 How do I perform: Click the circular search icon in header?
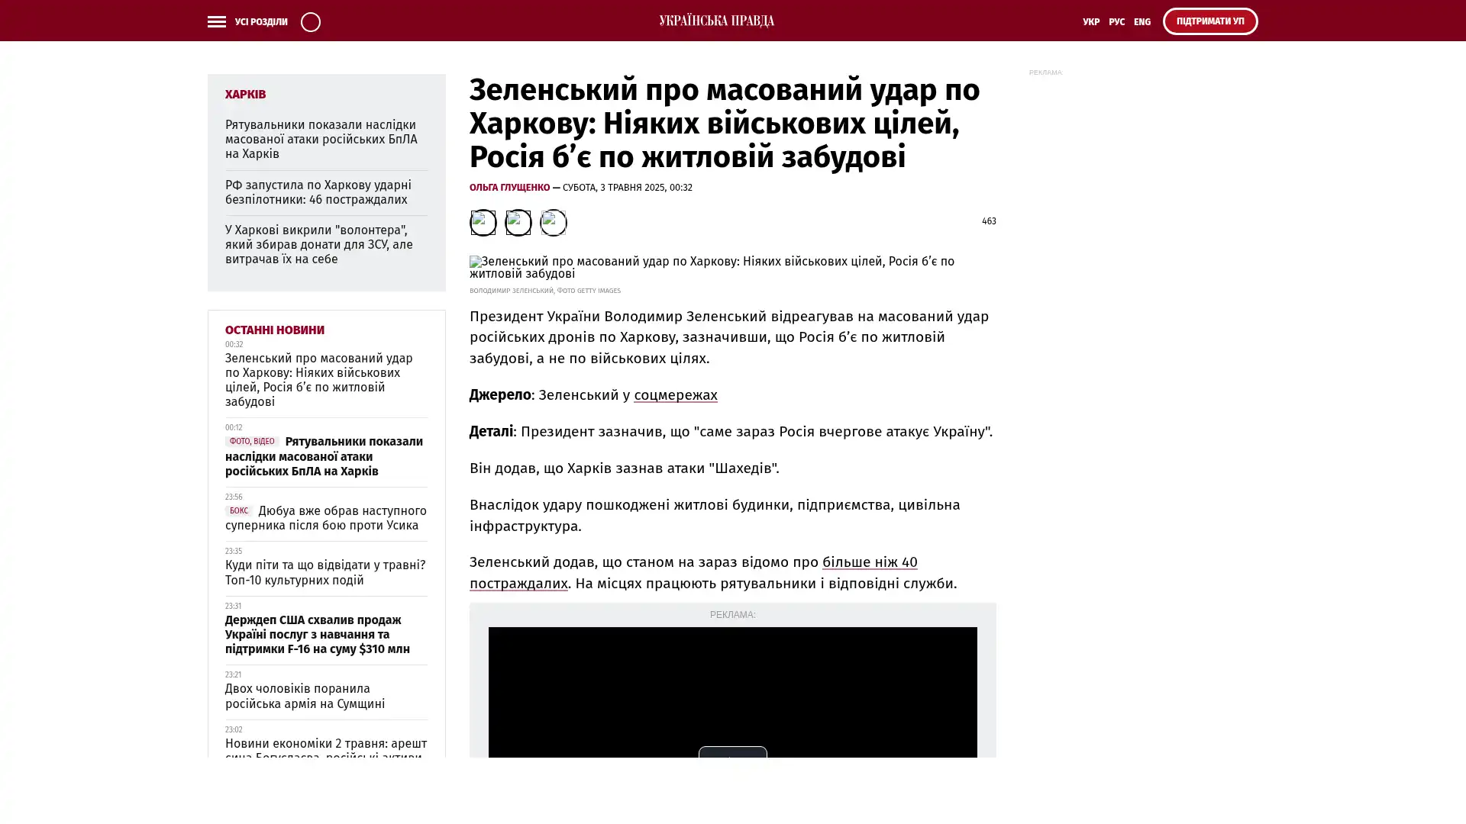pos(310,21)
